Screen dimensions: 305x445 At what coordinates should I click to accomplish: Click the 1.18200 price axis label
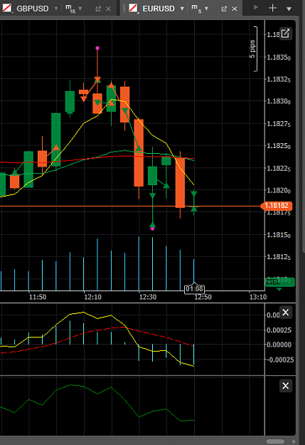point(279,190)
